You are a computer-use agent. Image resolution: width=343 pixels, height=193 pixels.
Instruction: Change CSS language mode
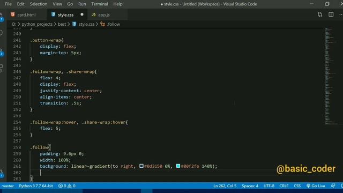point(297,186)
